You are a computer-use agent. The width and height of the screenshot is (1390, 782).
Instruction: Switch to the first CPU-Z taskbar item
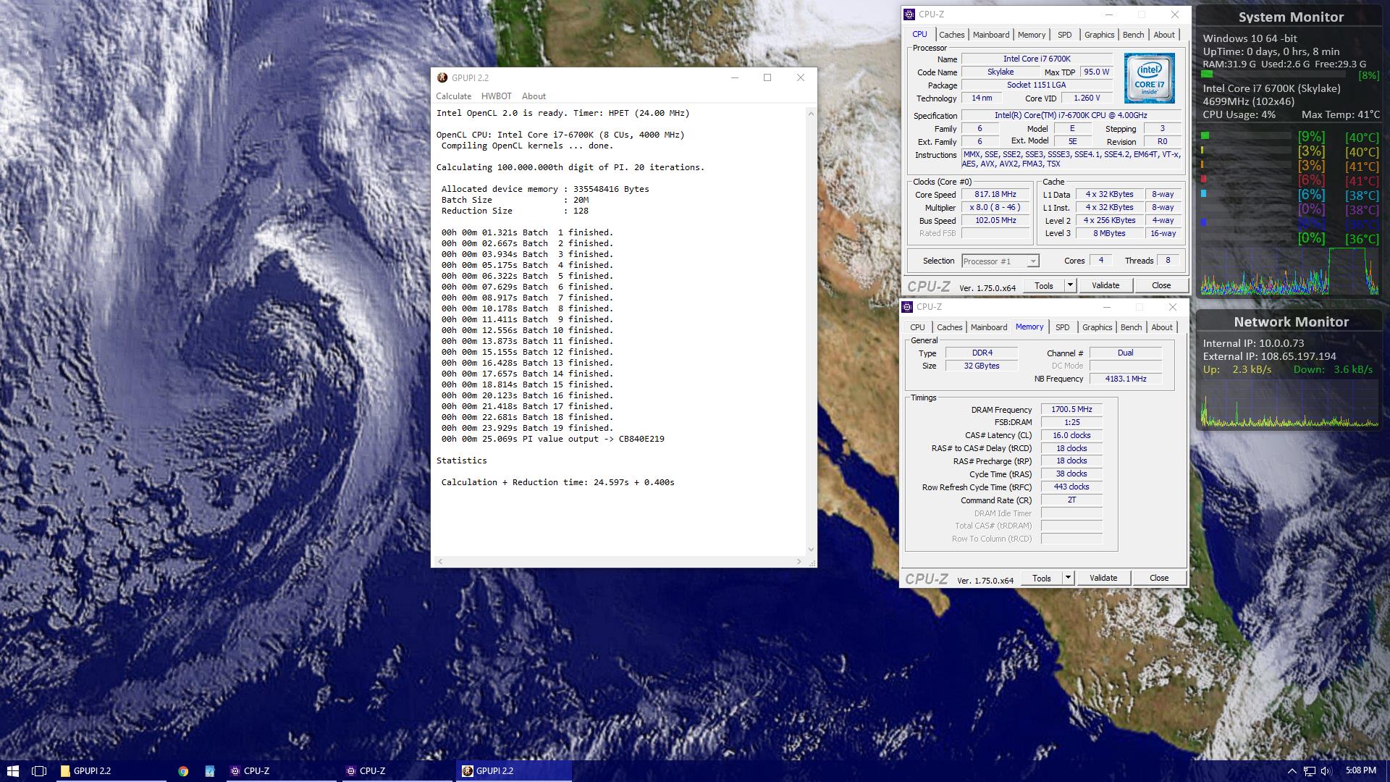tap(281, 771)
